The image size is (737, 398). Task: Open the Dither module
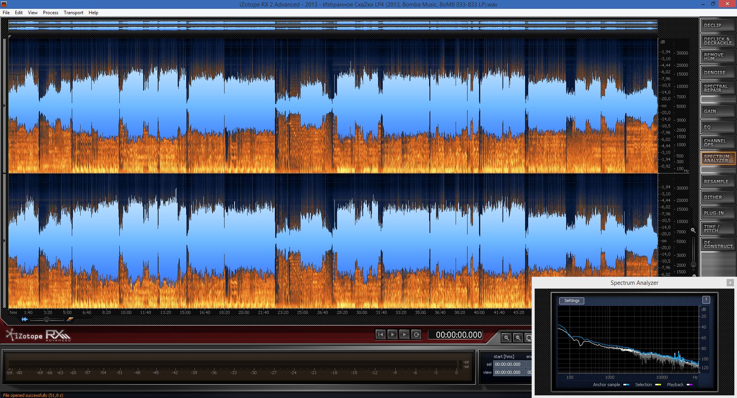(717, 197)
